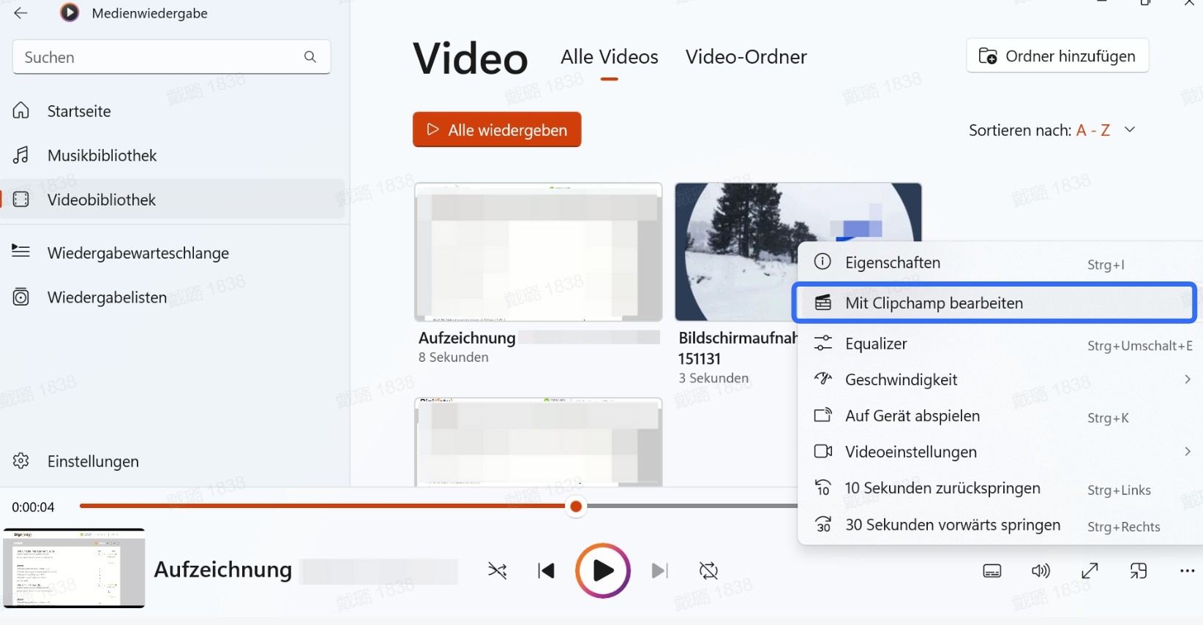Image resolution: width=1203 pixels, height=625 pixels.
Task: Click the Medienwiedergabe app logo
Action: 70,12
